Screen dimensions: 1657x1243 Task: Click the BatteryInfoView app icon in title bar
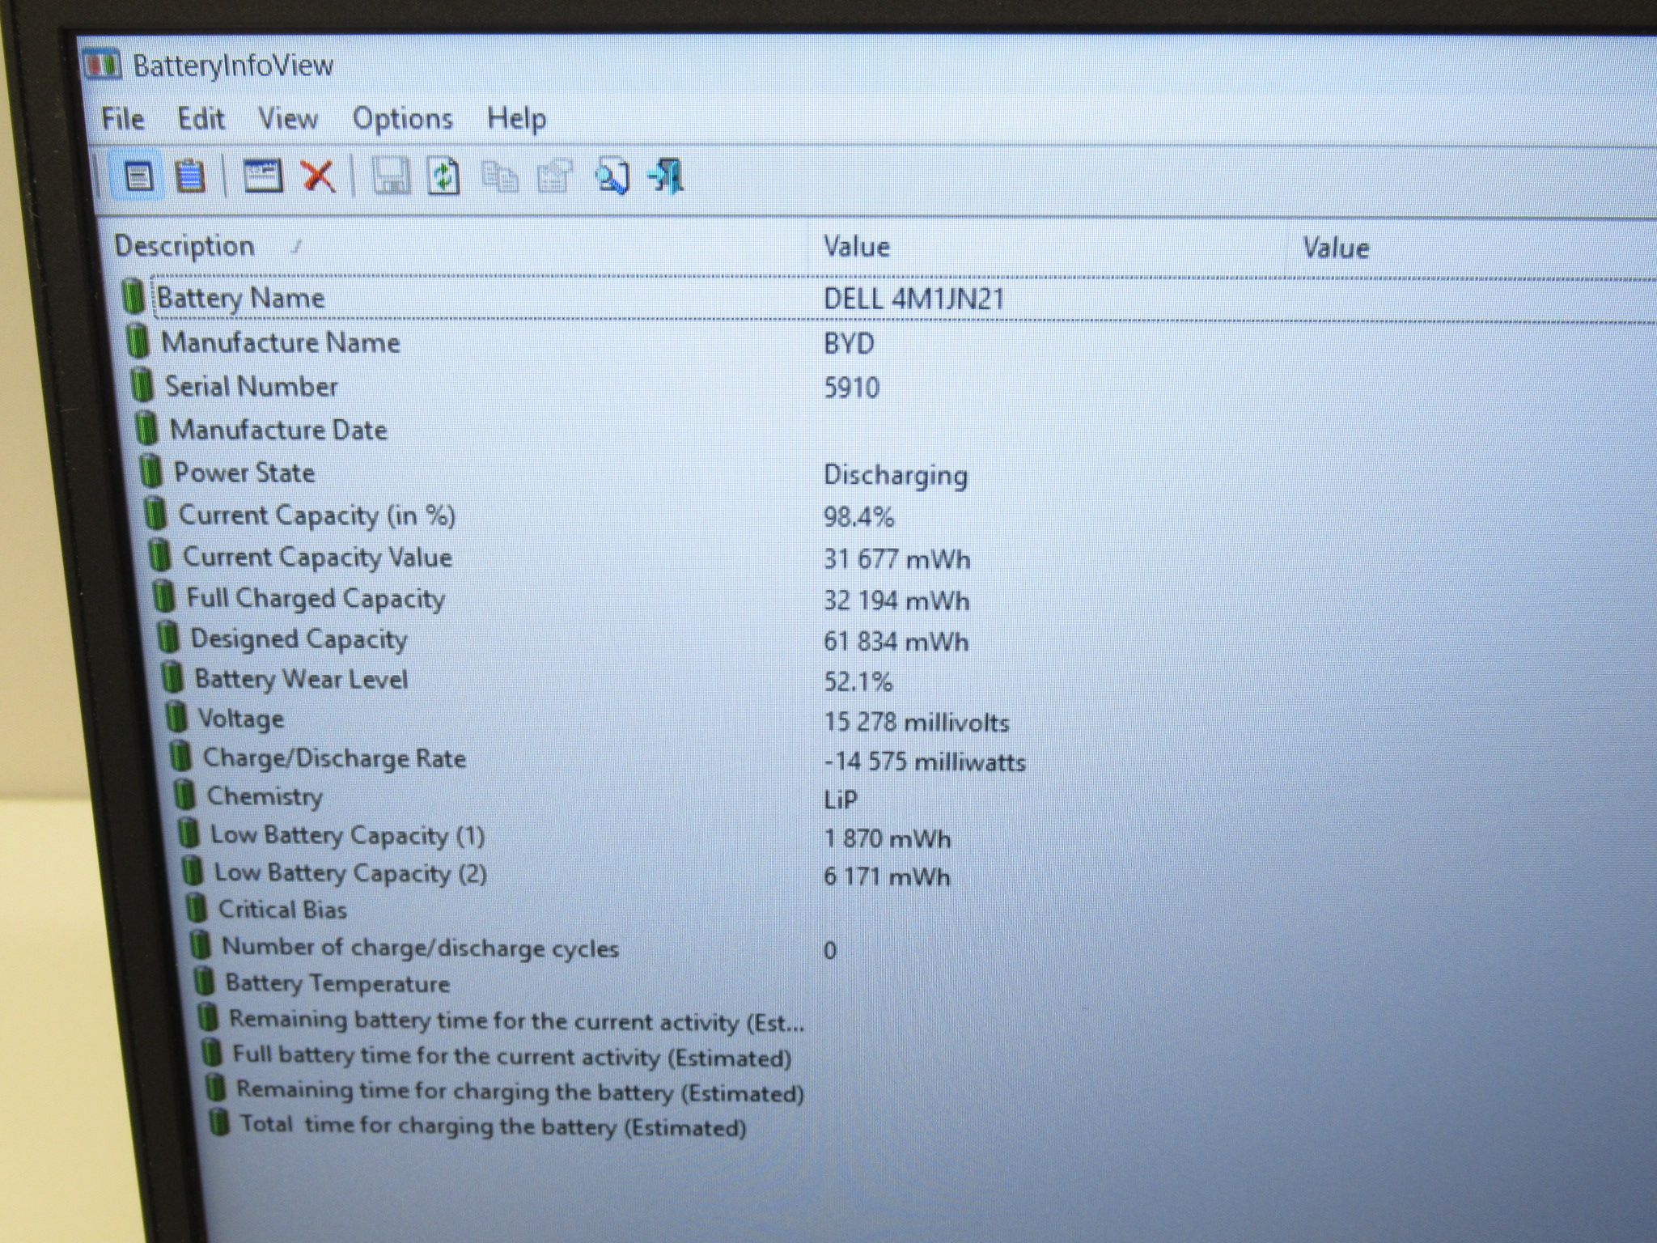[x=103, y=64]
